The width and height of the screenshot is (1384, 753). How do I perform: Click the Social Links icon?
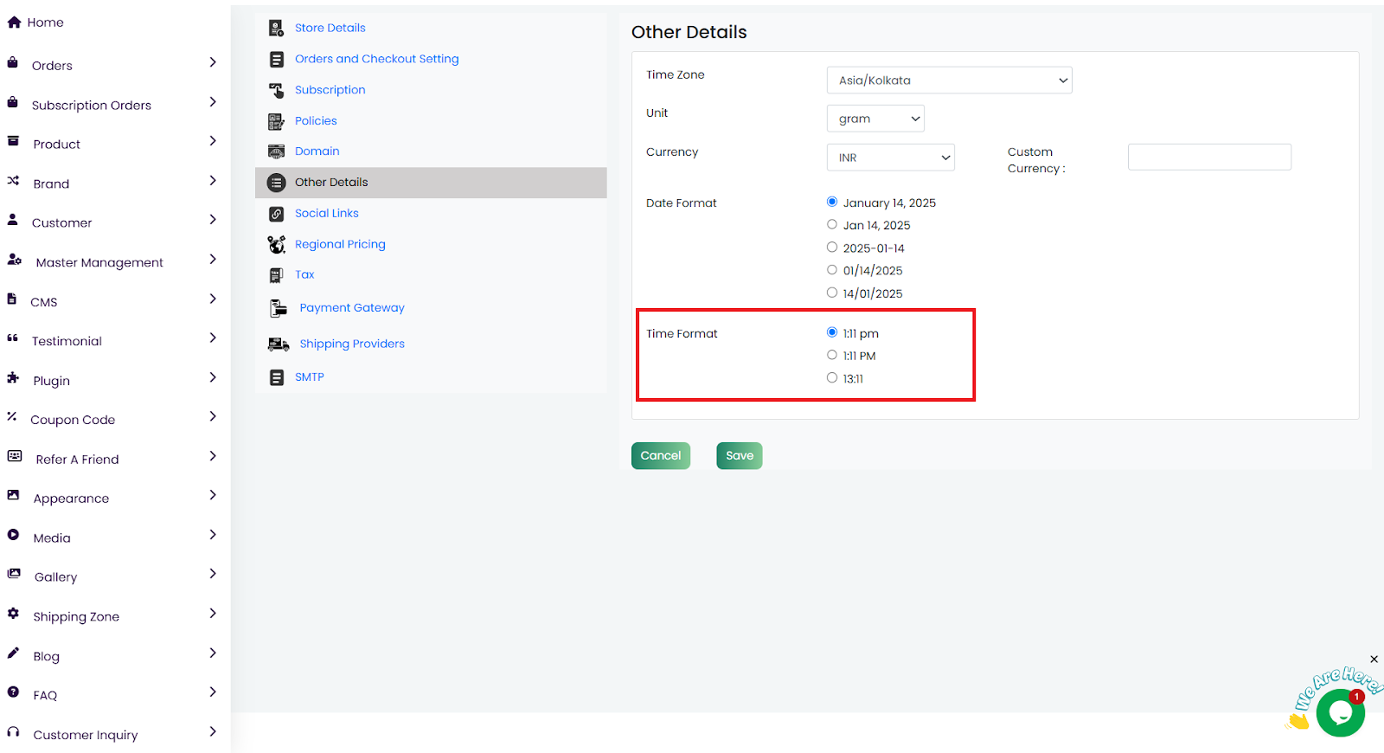(276, 214)
